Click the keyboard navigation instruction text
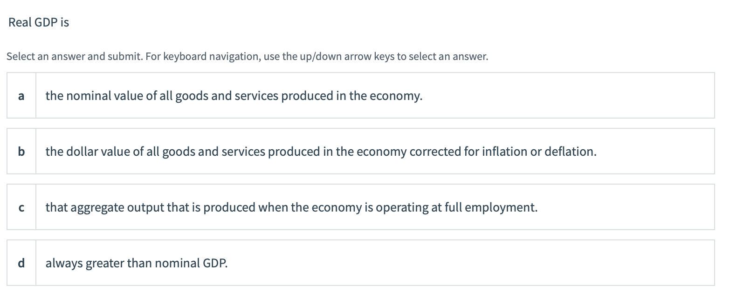Viewport: 730px width, 305px height. coord(247,56)
